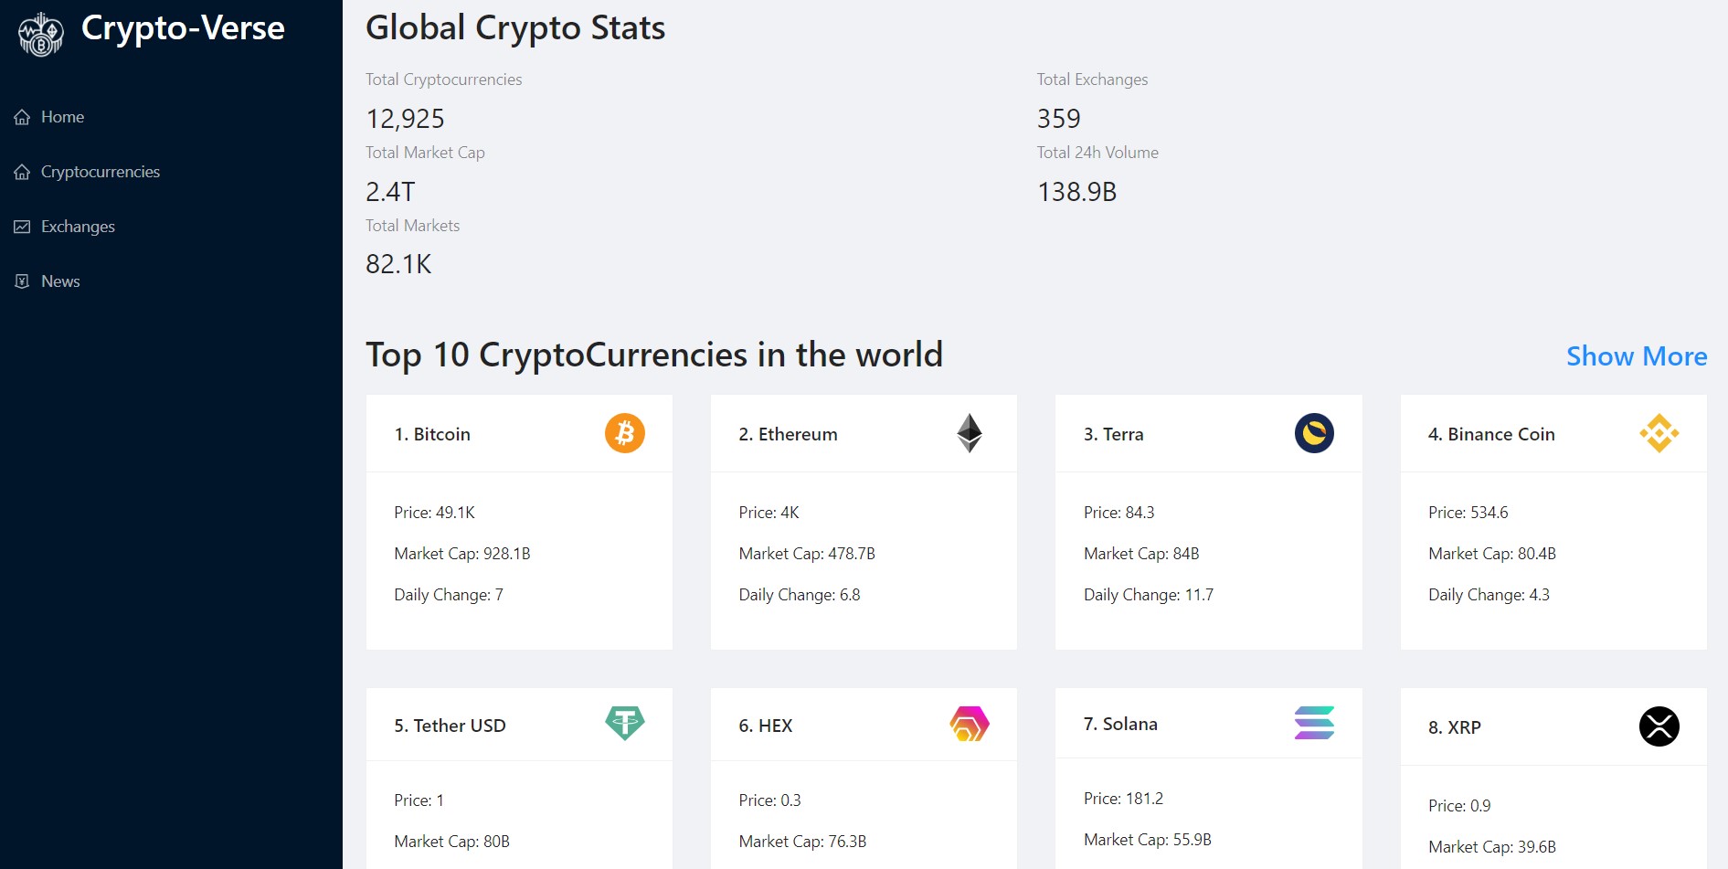Screen dimensions: 1728x869
Task: Click the Tether USD icon
Action: pos(625,724)
